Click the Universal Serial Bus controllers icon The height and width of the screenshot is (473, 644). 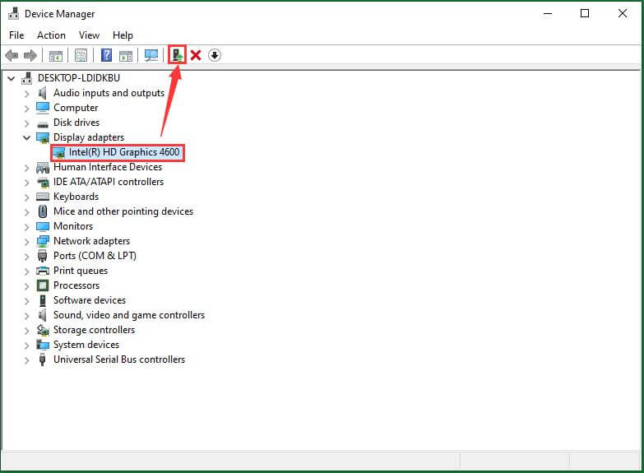tap(42, 359)
